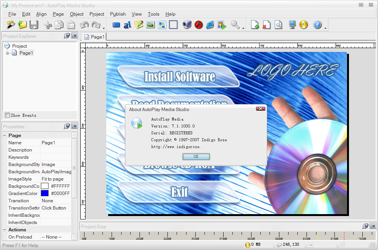Toggle auto-hide pin on Properties panel

(x=67, y=126)
